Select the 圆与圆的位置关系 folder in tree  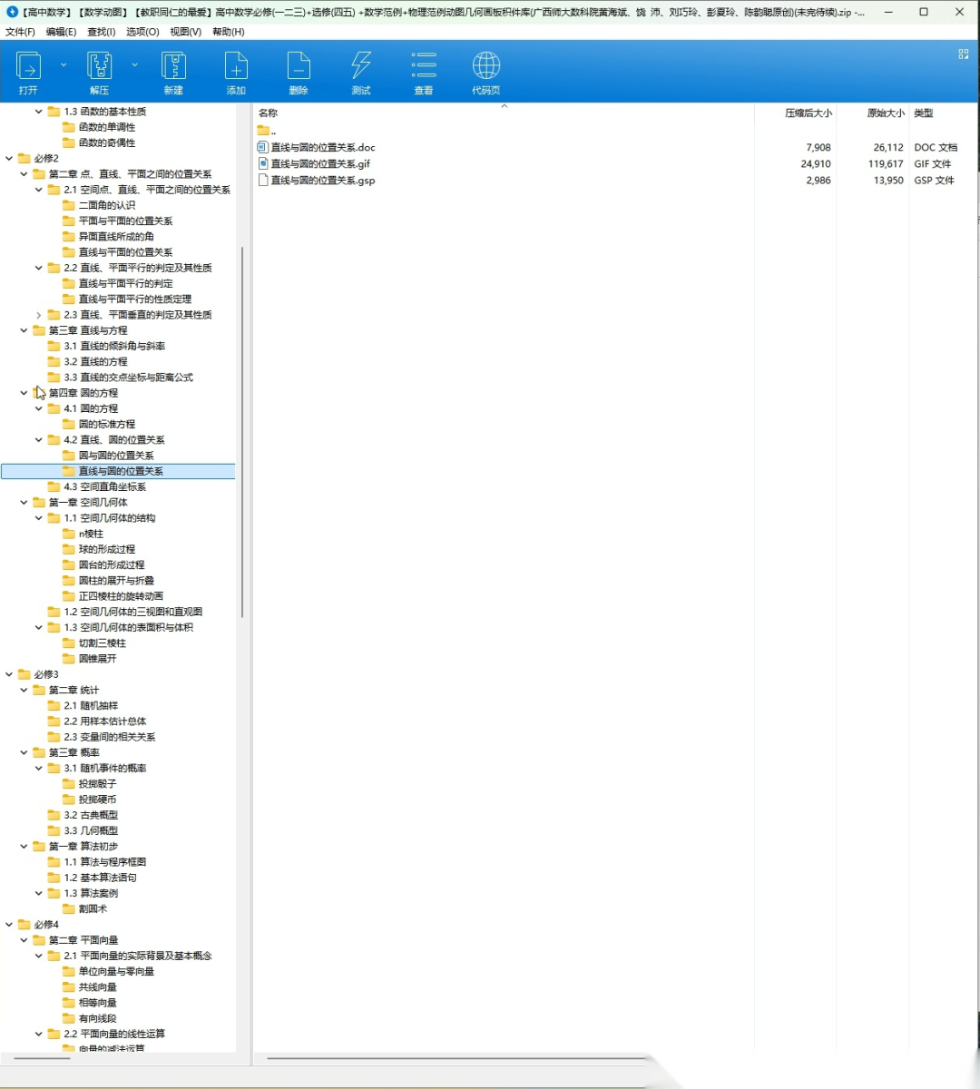[x=116, y=456]
